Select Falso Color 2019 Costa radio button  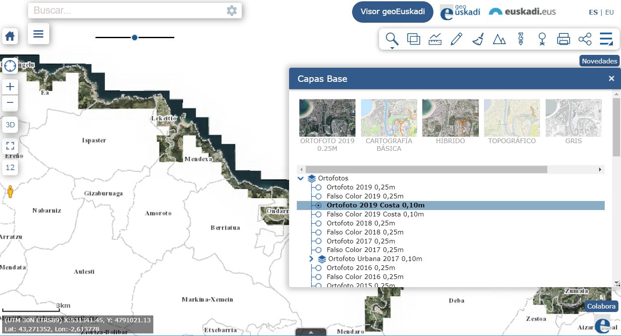(x=318, y=214)
